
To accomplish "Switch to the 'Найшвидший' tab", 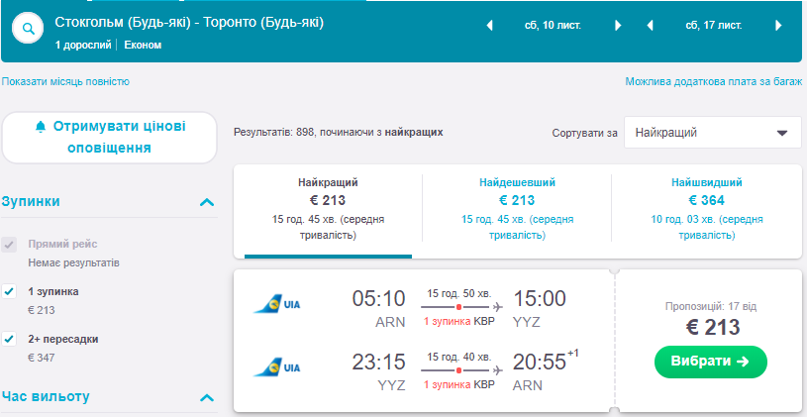I will pos(706,208).
